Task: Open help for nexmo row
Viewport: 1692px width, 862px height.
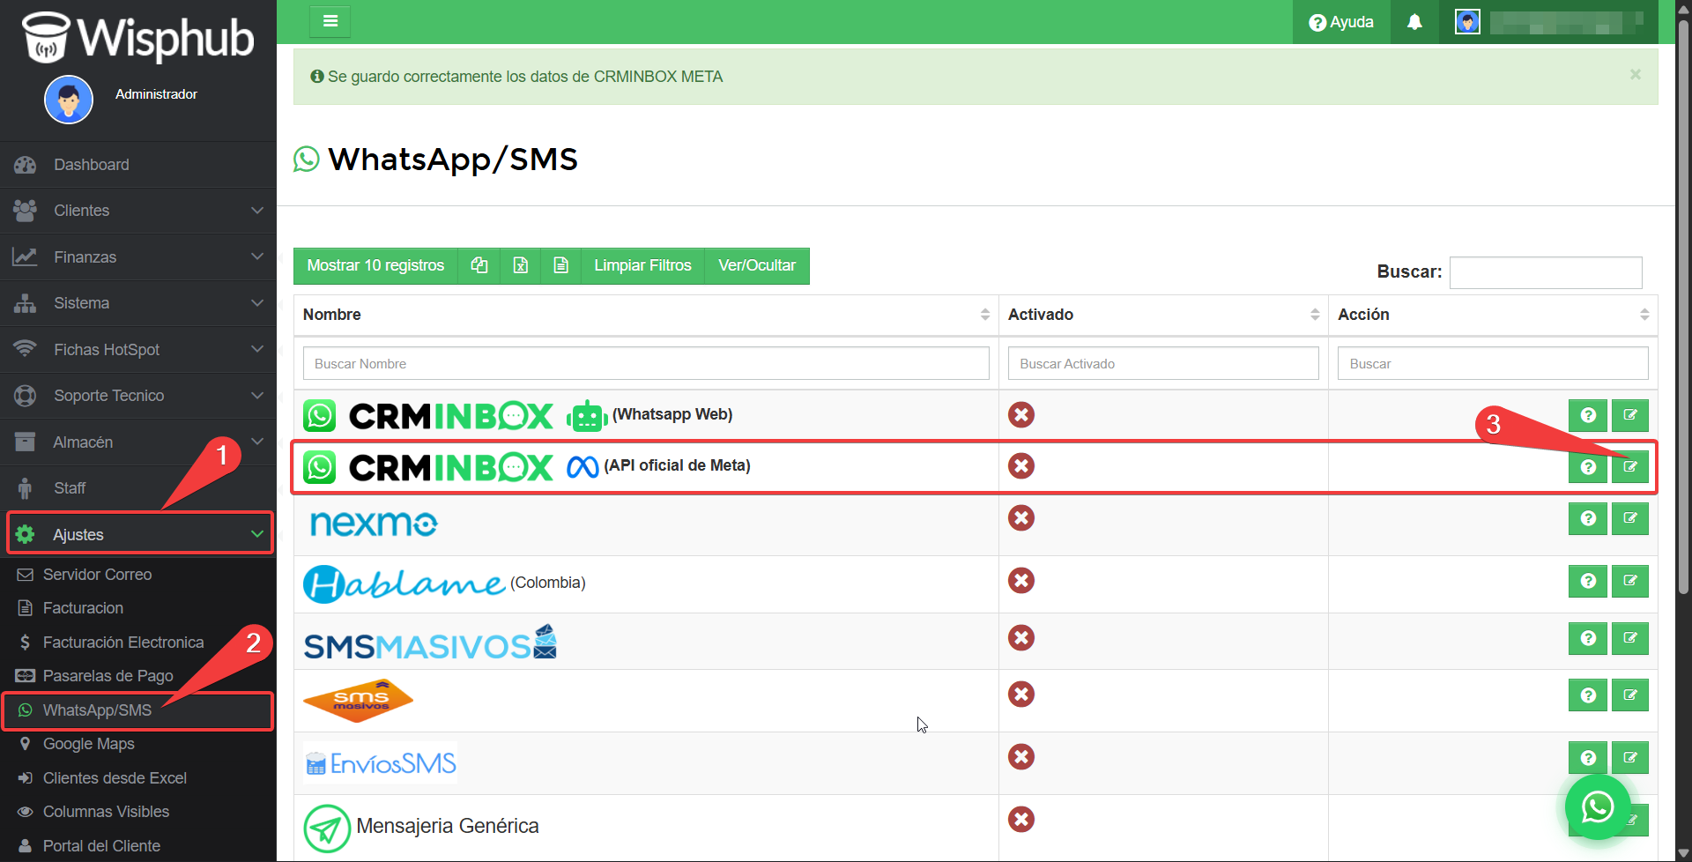Action: [1588, 518]
